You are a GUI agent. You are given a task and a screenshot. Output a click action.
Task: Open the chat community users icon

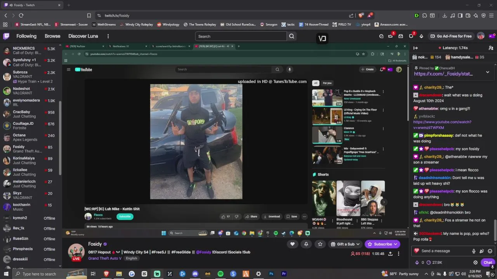tap(491, 48)
